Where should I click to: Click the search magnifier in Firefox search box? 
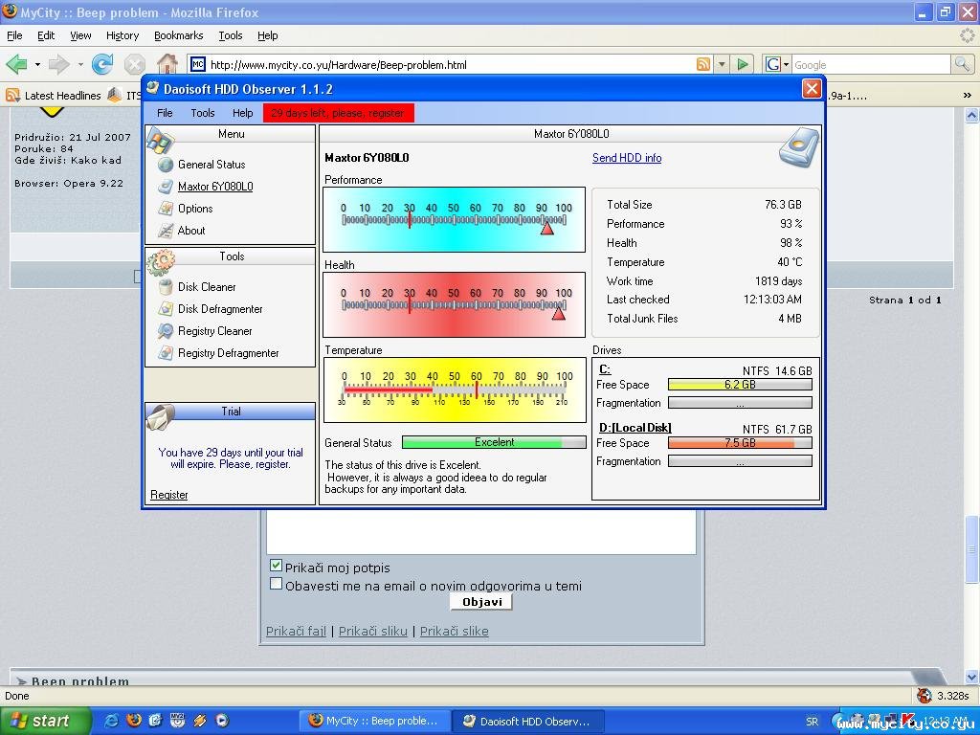[x=962, y=64]
